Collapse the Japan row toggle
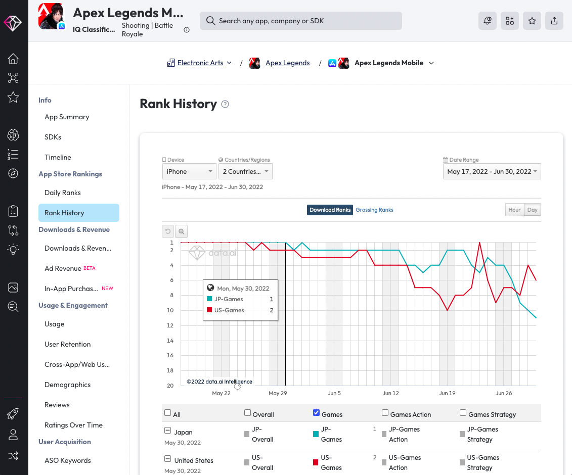 click(167, 431)
